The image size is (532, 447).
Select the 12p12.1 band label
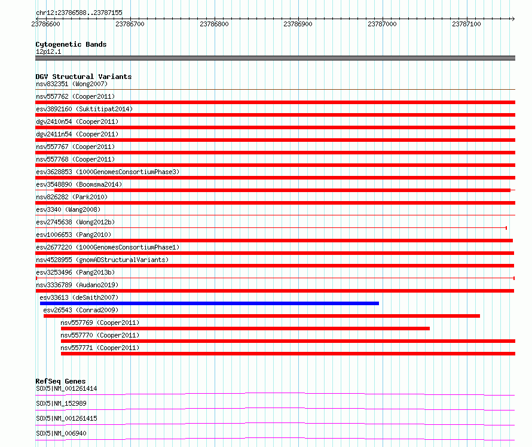pyautogui.click(x=48, y=51)
